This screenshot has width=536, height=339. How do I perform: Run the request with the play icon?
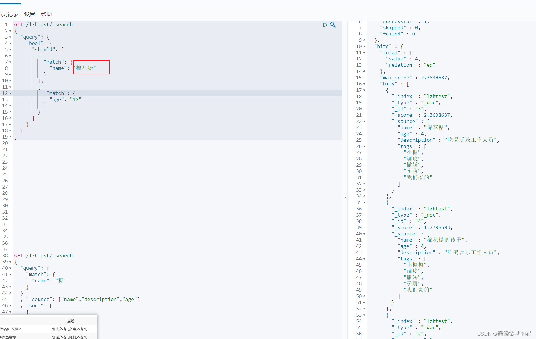[x=325, y=25]
